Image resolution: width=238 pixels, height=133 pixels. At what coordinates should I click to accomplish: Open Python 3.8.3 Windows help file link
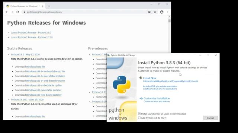click(x=36, y=66)
